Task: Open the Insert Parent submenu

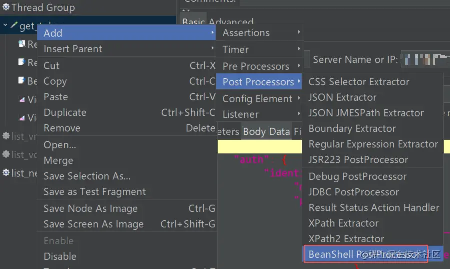Action: [126, 49]
